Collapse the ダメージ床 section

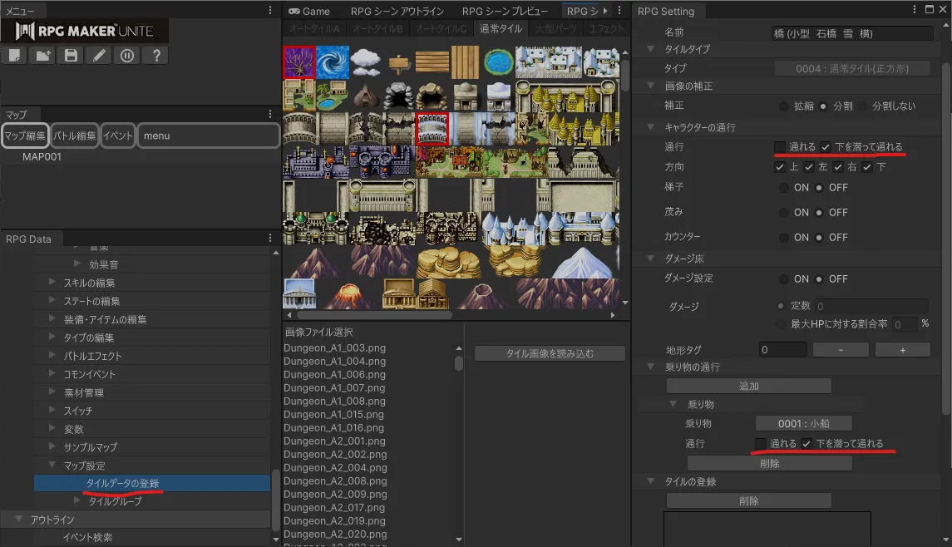[x=651, y=259]
